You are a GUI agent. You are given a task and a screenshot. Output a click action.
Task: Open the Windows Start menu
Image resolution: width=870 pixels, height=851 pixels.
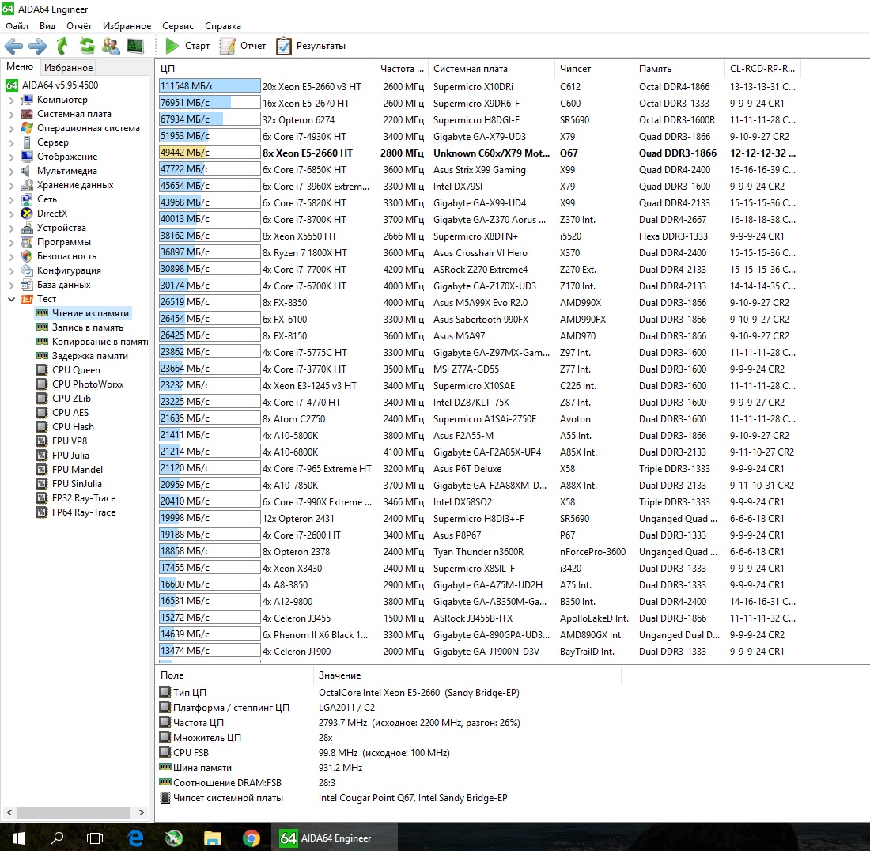[x=19, y=838]
